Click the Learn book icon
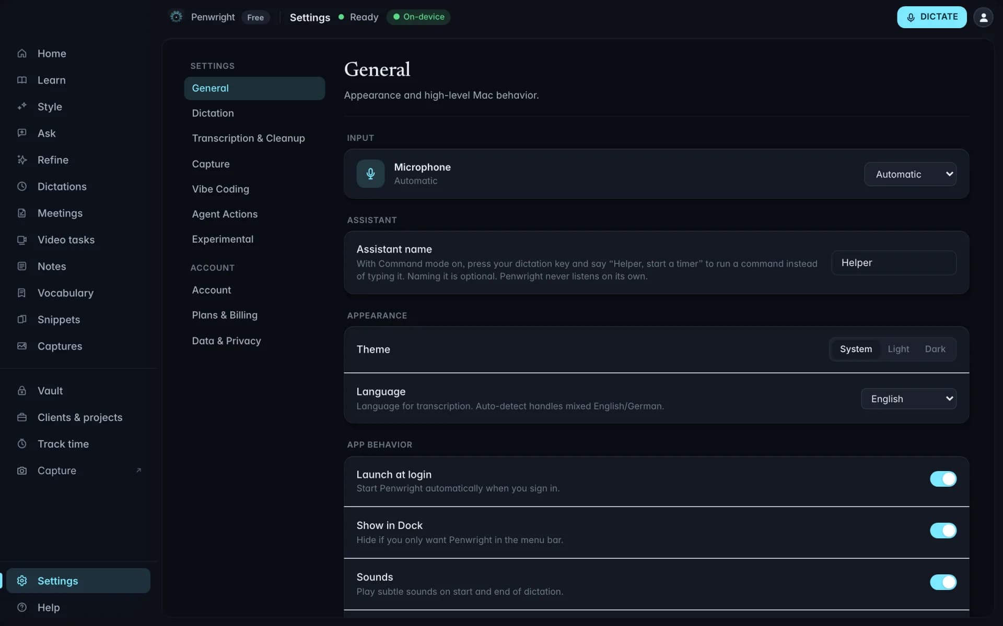The image size is (1003, 626). (22, 80)
